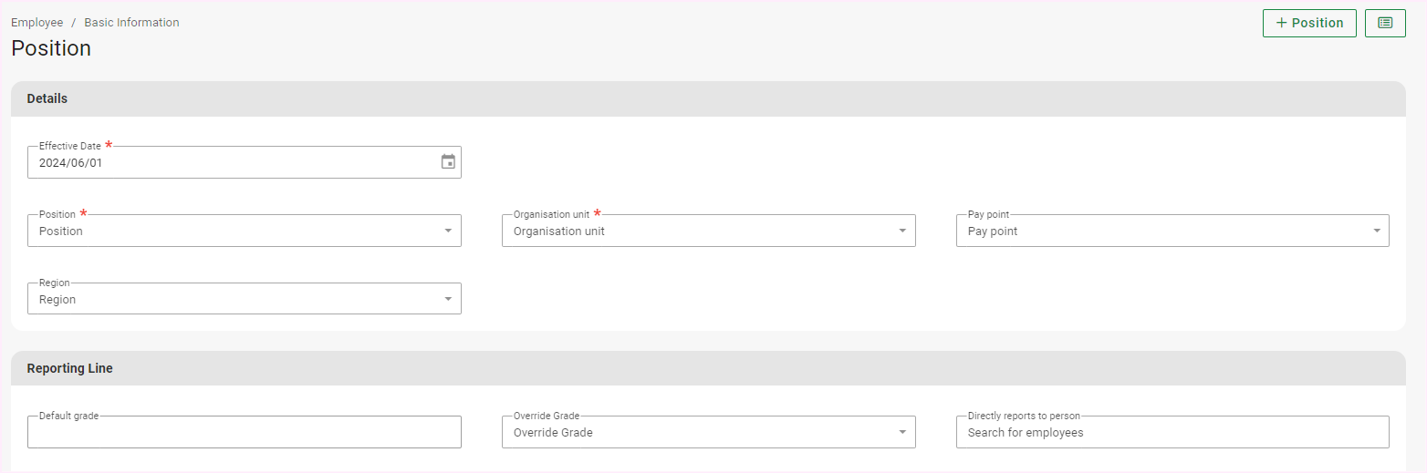Screen dimensions: 1427x473
Task: Click the Organisation unit dropdown arrow
Action: (902, 231)
